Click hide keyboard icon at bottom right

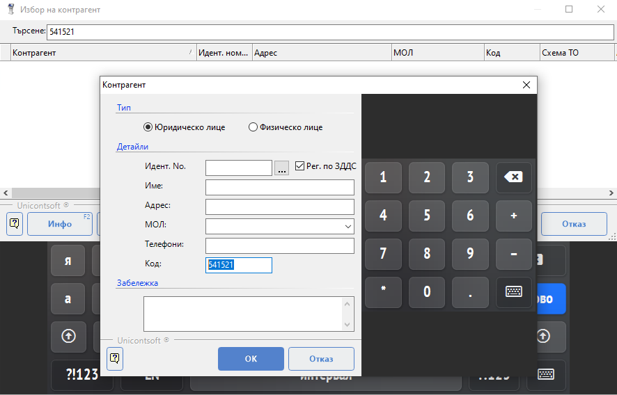(x=545, y=374)
